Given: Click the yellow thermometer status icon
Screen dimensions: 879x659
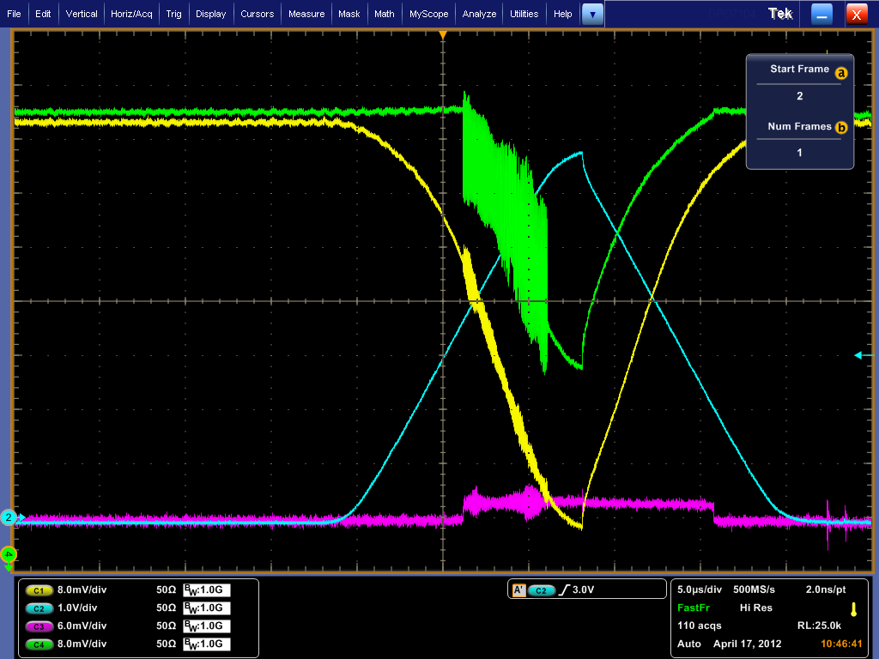Looking at the screenshot, I should pyautogui.click(x=853, y=609).
